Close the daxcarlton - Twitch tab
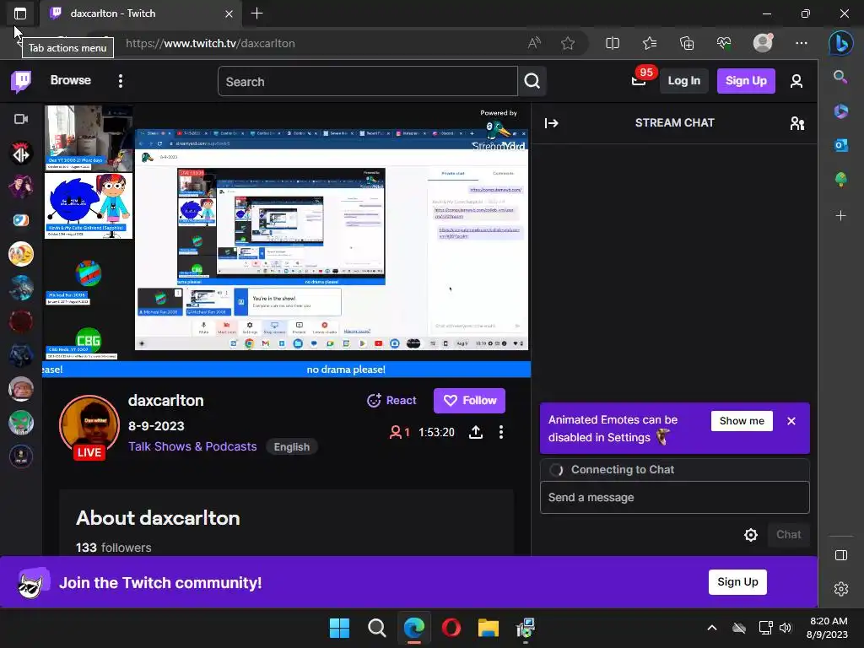This screenshot has width=864, height=648. point(229,13)
